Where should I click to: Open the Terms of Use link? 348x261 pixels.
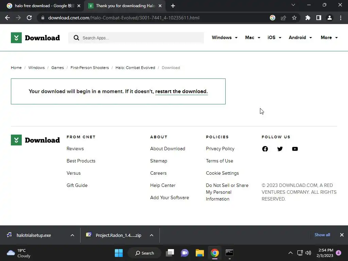point(220,161)
